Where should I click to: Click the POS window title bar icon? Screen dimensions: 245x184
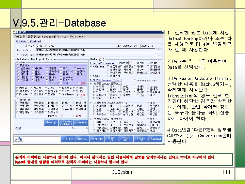(15, 32)
